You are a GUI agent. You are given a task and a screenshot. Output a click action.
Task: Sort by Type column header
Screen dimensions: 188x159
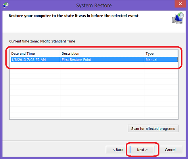pos(161,54)
